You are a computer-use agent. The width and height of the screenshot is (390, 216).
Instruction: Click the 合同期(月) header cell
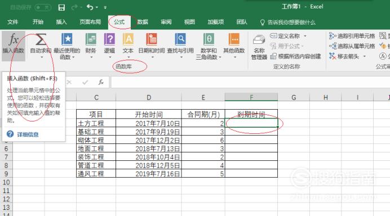pyautogui.click(x=203, y=114)
